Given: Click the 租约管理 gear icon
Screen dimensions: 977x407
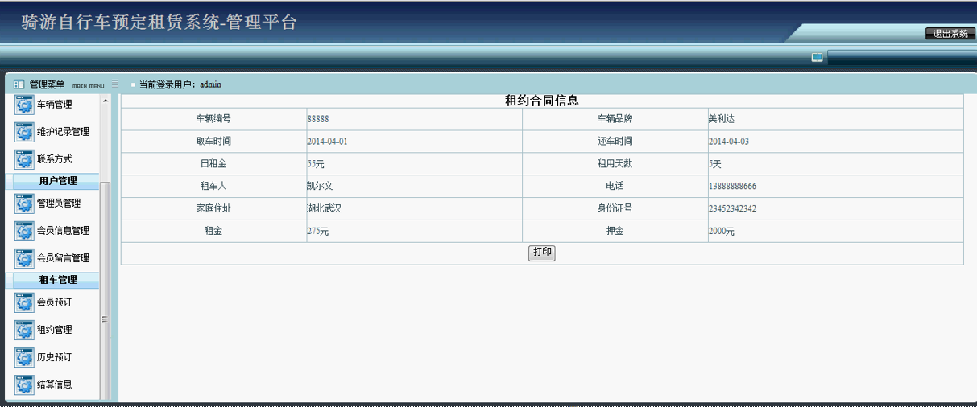Looking at the screenshot, I should click(x=24, y=330).
